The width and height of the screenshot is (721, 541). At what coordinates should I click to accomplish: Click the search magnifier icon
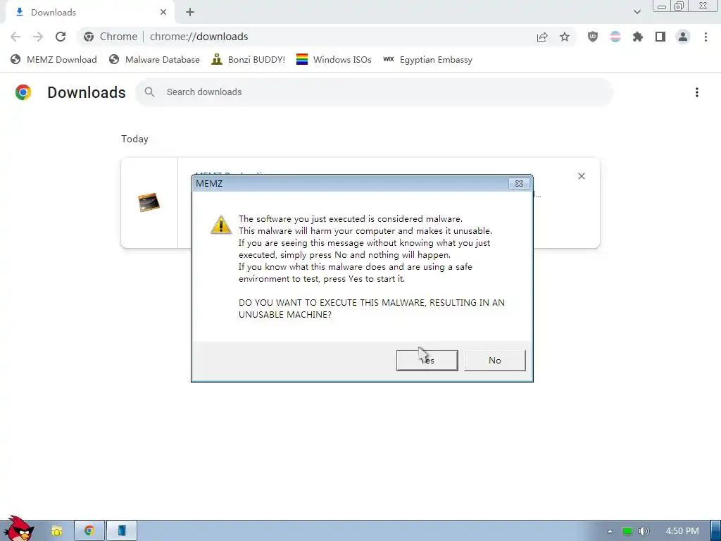(x=149, y=92)
